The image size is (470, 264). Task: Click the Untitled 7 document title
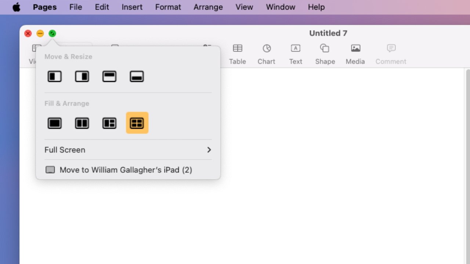328,33
